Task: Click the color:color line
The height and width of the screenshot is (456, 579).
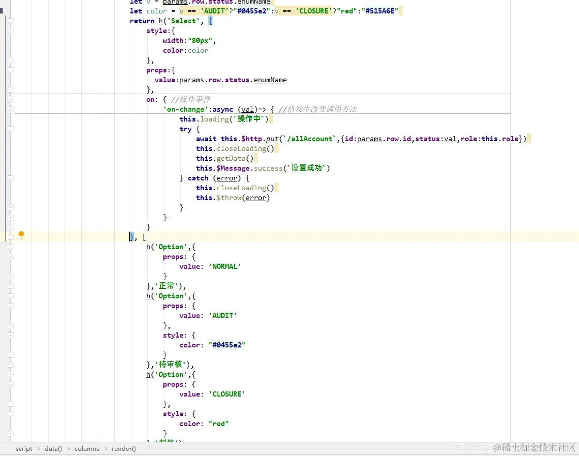Action: coord(186,50)
